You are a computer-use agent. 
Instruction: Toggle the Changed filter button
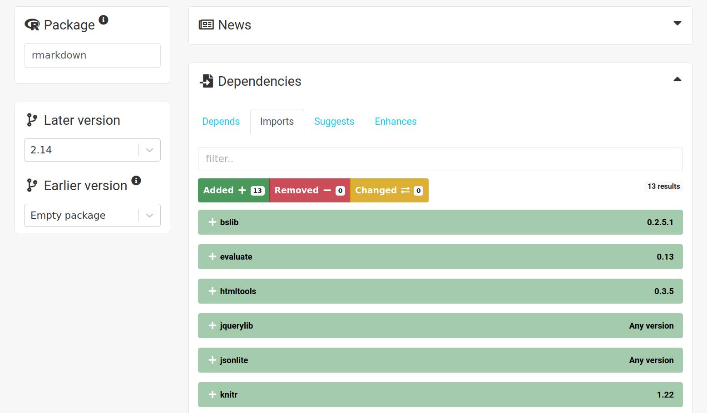389,190
